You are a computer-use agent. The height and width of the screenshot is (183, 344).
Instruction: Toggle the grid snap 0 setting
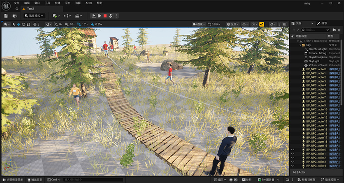(58, 24)
